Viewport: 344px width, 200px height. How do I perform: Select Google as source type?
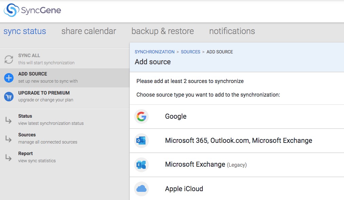237,116
